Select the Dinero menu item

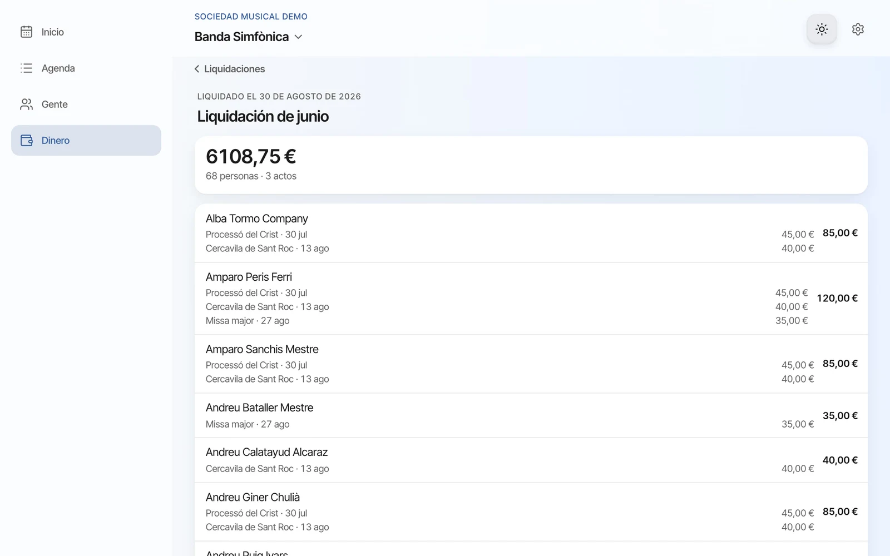pos(86,140)
